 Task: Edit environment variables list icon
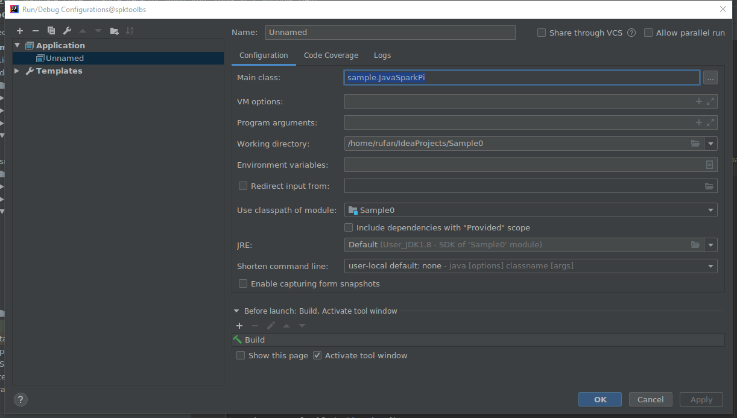pos(710,165)
